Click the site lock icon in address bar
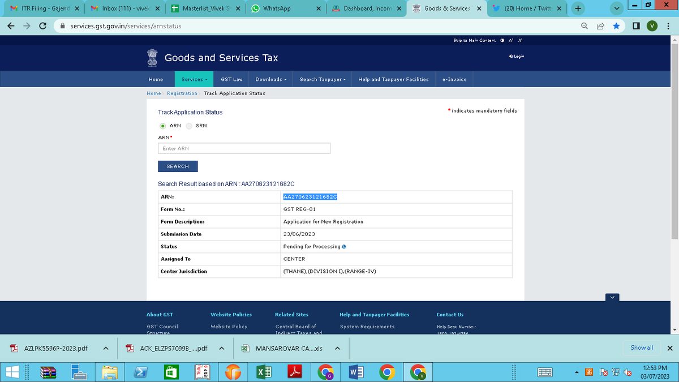The height and width of the screenshot is (382, 679). click(x=63, y=26)
